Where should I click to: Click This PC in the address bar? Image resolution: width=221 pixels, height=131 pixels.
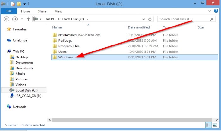coord(50,19)
